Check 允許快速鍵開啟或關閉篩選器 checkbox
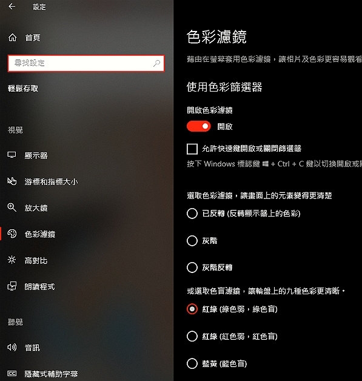Screen dimensions: 362x381 [192, 149]
